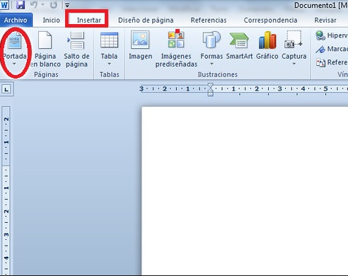Click the tab stop selector L button
The width and height of the screenshot is (348, 276).
pyautogui.click(x=6, y=89)
